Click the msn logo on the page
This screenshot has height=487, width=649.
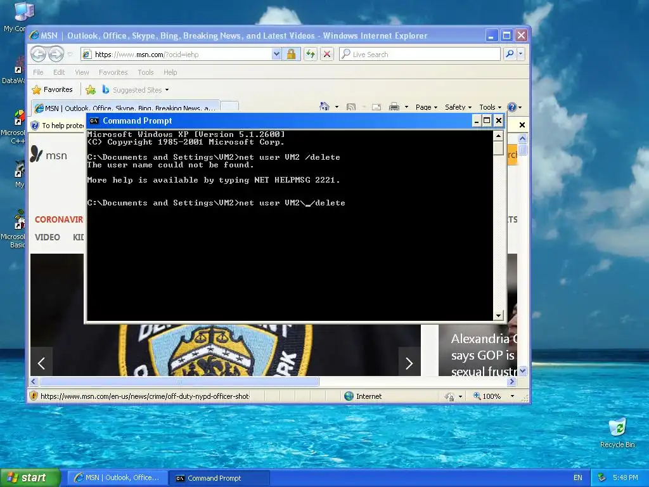[x=49, y=155]
